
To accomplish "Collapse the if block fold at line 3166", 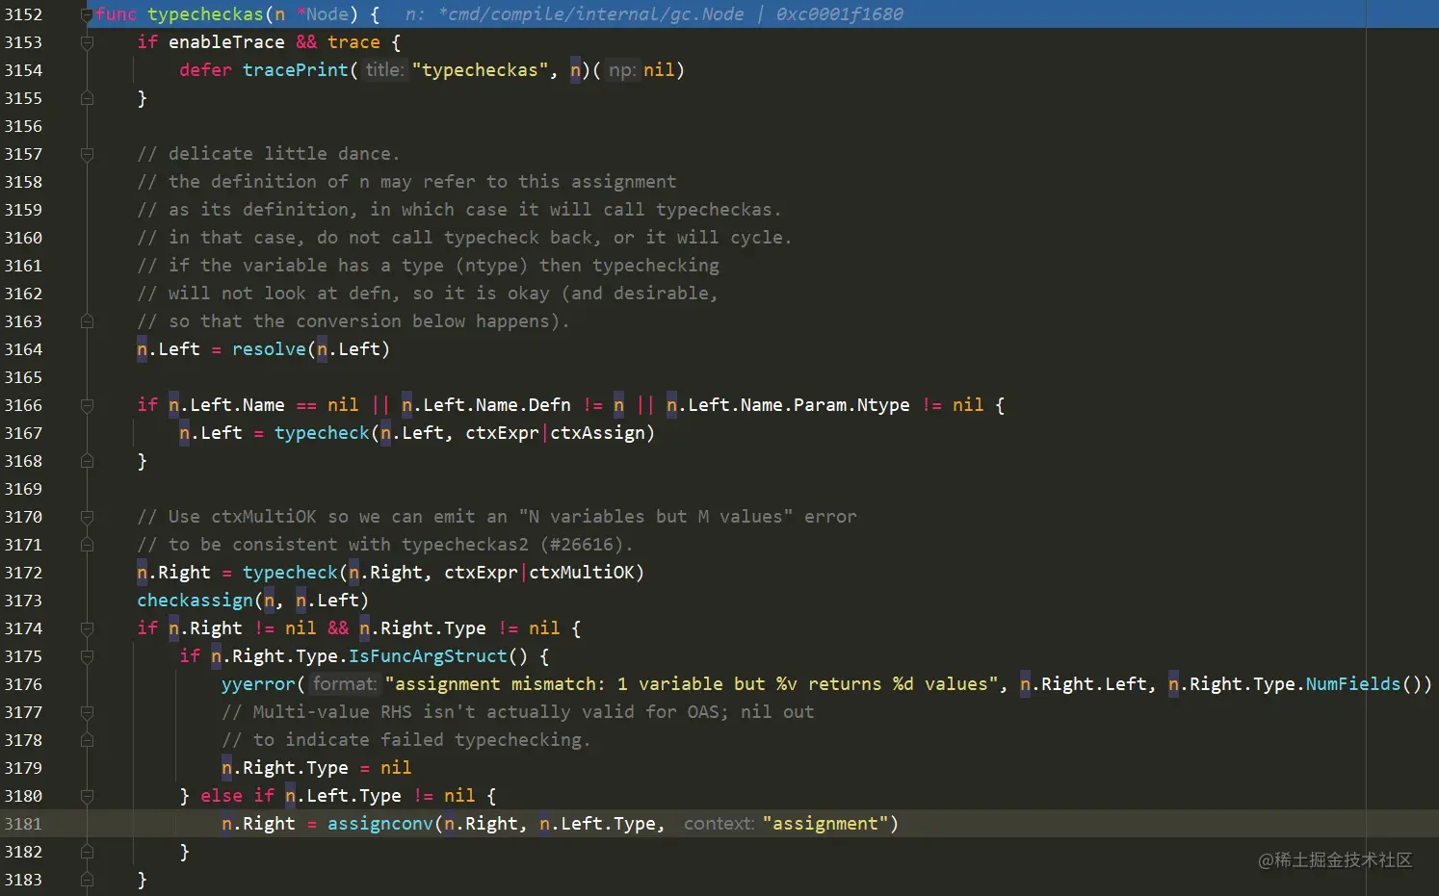I will point(87,405).
